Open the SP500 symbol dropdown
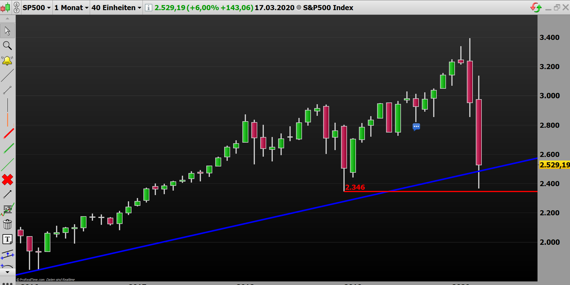 click(x=36, y=8)
